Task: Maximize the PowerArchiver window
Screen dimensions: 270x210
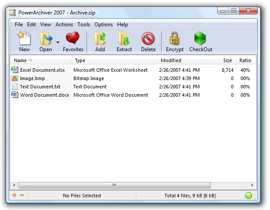Action: [234, 11]
